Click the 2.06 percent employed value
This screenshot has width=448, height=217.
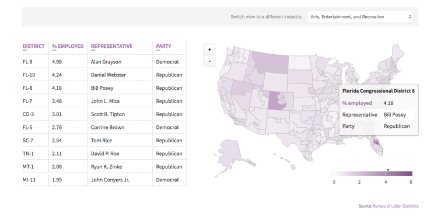(57, 167)
